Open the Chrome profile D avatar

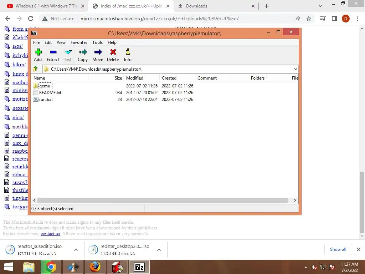(x=346, y=19)
